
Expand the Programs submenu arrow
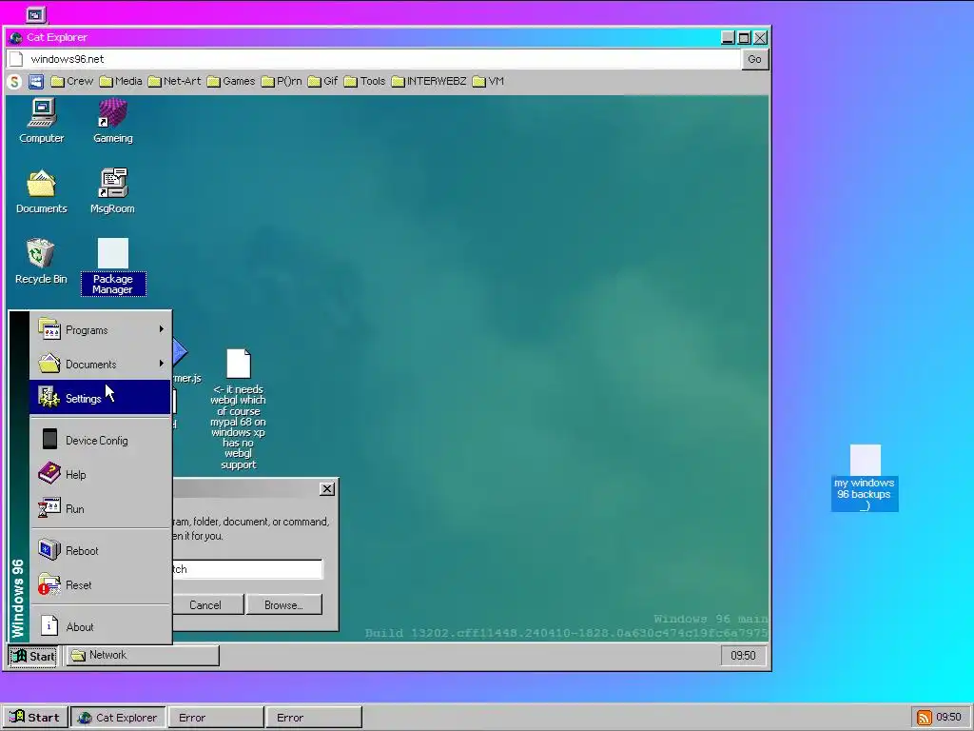tap(162, 329)
